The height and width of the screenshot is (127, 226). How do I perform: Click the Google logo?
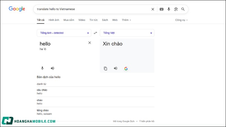click(17, 9)
